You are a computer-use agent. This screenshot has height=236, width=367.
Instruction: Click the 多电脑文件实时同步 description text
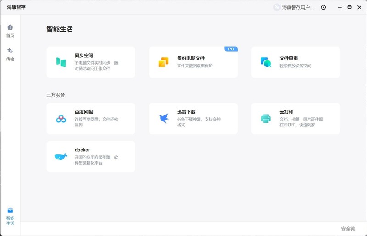pos(96,66)
